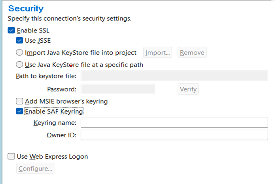
Task: Choose Use Java KeyStore file at specific path
Action: pos(19,64)
